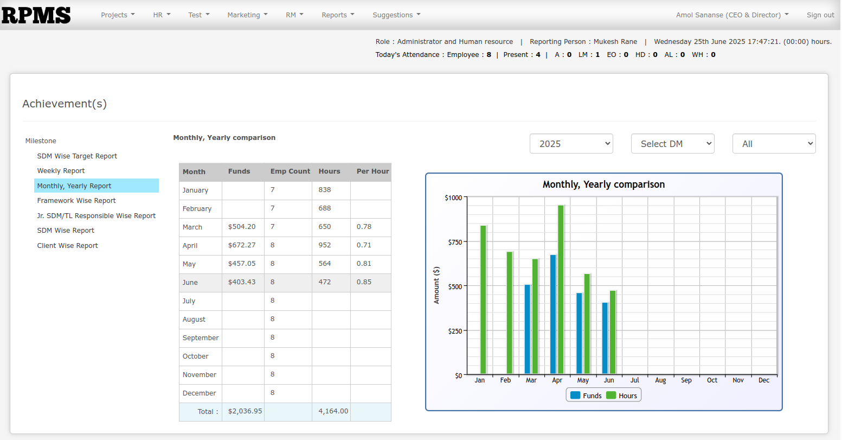Screen dimensions: 842x440
Task: Click the blue Funds legend swatch
Action: click(575, 396)
